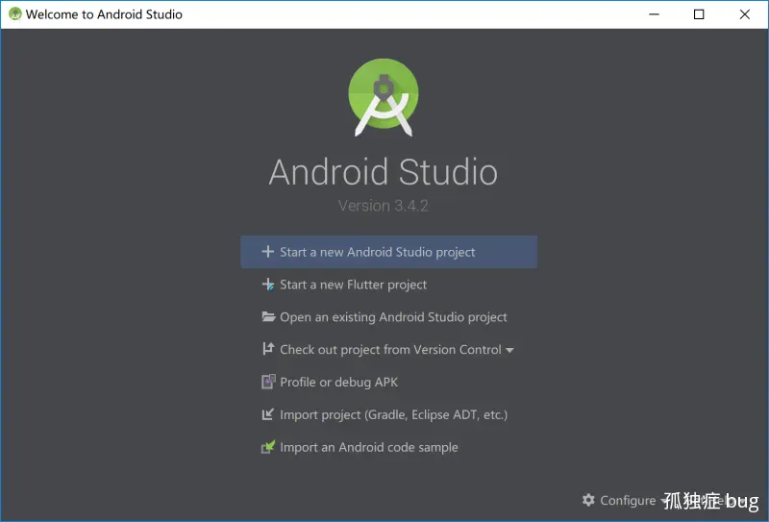
Task: Click the Import project arrow icon
Action: pos(268,414)
